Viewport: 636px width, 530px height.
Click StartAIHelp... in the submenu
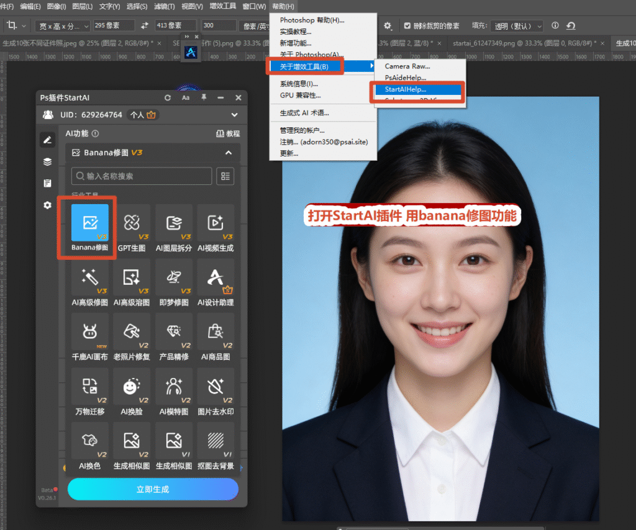point(418,89)
